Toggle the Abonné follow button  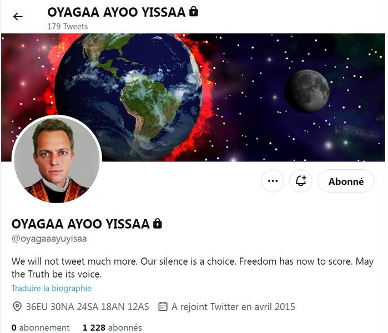pyautogui.click(x=346, y=181)
